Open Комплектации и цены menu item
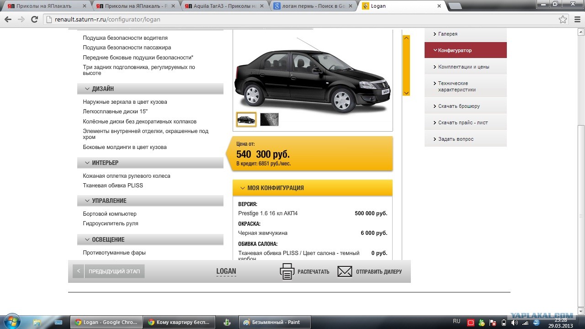The width and height of the screenshot is (585, 329). click(466, 67)
